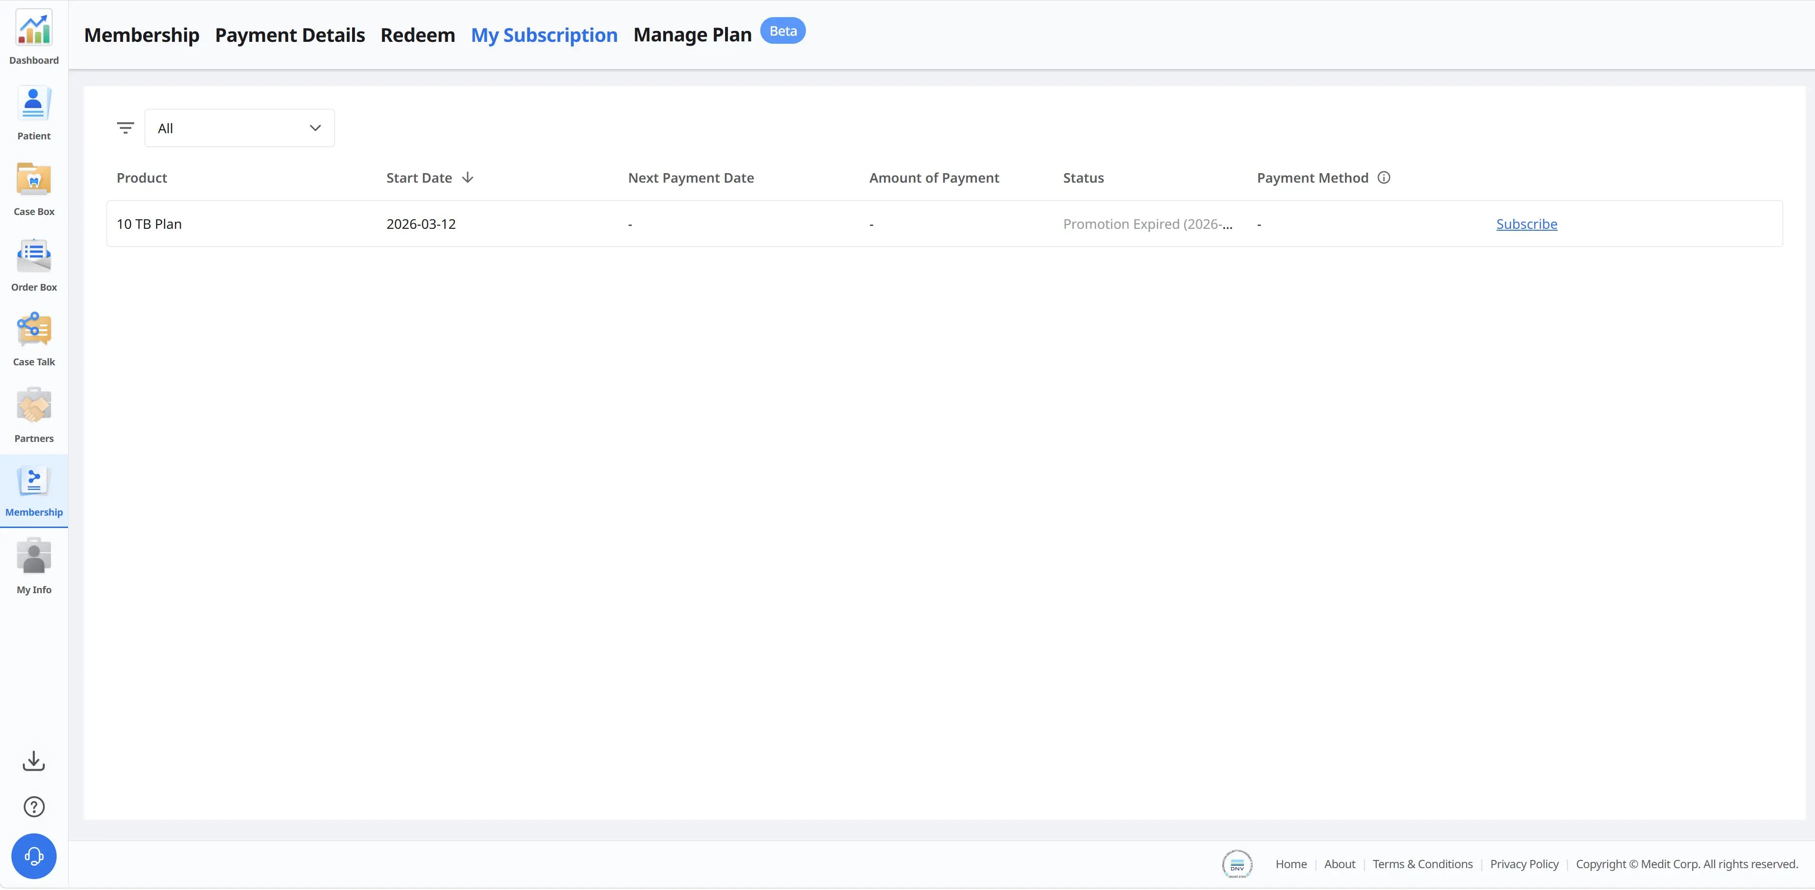The image size is (1815, 890).
Task: Select the Order Box icon
Action: (x=34, y=255)
